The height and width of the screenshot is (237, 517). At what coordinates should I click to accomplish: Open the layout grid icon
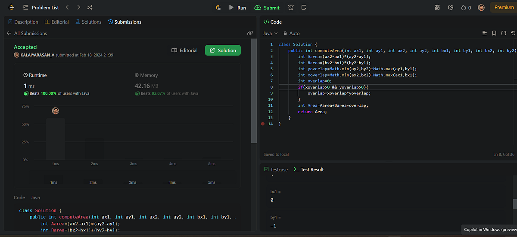click(437, 7)
